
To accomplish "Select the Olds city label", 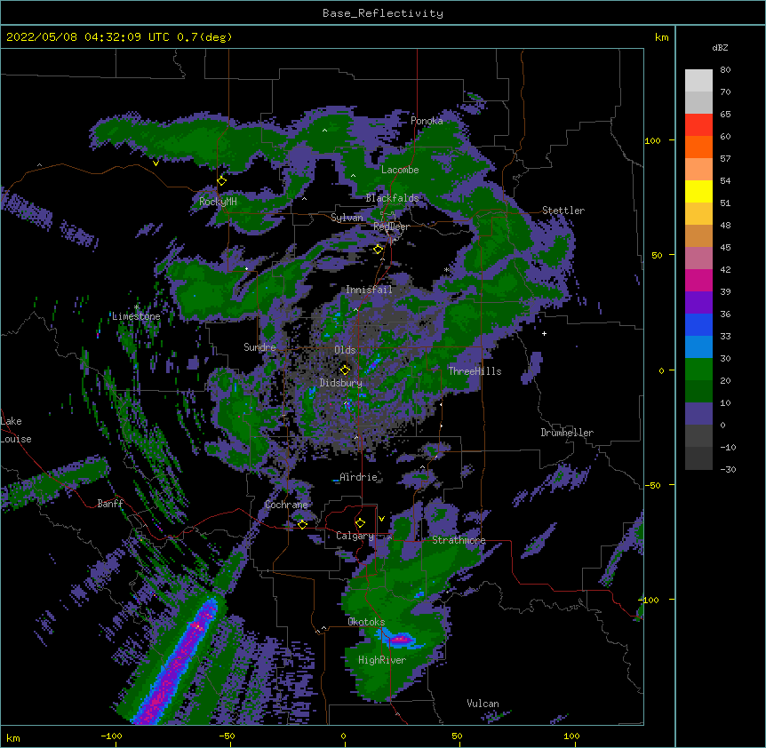I will pyautogui.click(x=345, y=350).
